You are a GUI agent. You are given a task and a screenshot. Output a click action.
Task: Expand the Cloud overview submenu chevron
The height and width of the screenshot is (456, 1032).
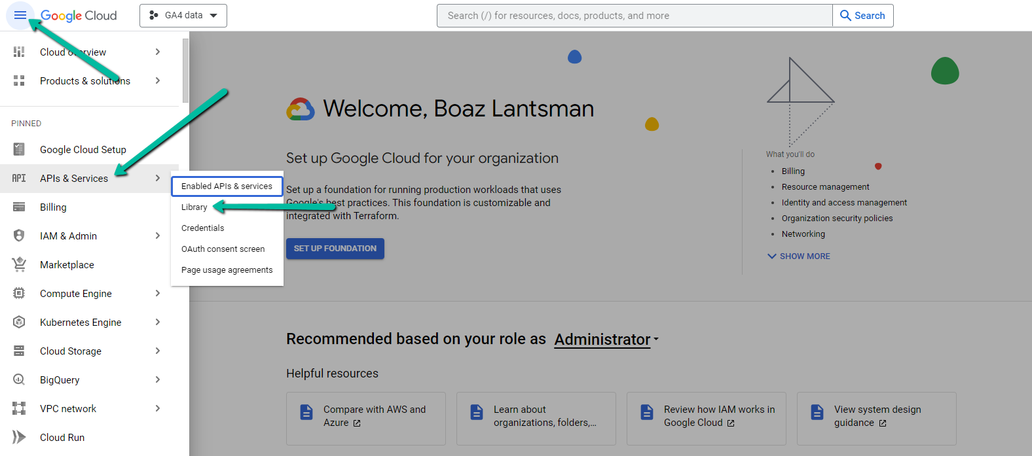[158, 52]
